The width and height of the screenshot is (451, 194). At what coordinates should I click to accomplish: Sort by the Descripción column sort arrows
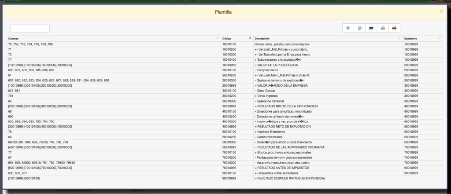tap(399, 38)
